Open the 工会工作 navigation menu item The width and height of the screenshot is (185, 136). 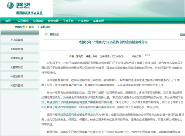[x=68, y=21]
